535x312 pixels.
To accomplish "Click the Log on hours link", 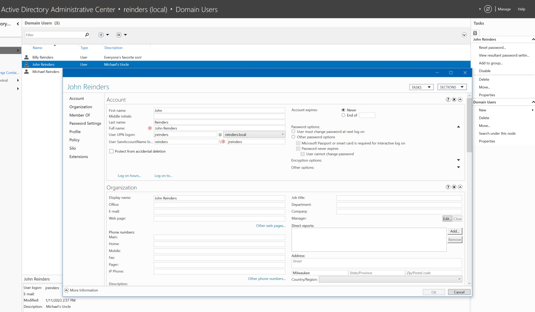I will tap(129, 176).
